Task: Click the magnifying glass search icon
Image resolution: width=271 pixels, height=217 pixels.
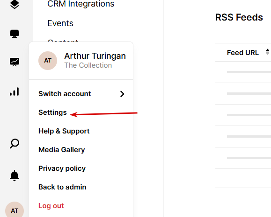Action: pos(15,143)
